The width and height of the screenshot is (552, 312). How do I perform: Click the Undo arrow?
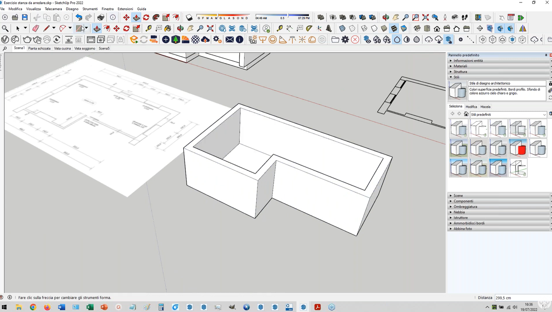[79, 18]
